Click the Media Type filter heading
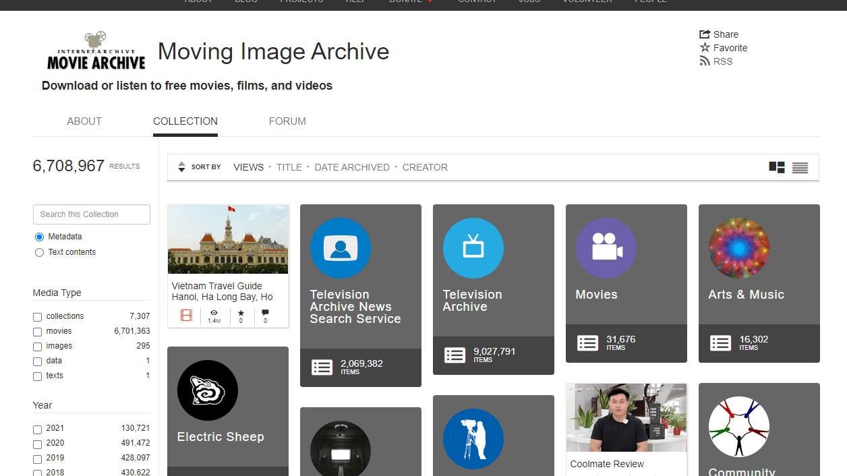 tap(57, 293)
